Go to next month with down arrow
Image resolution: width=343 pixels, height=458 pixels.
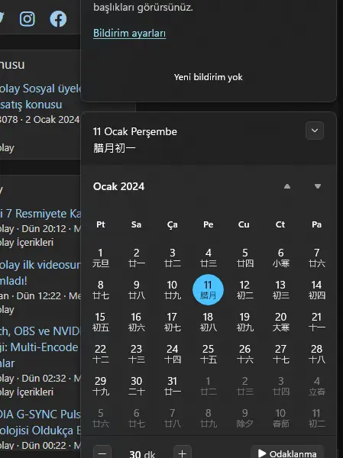tap(318, 186)
